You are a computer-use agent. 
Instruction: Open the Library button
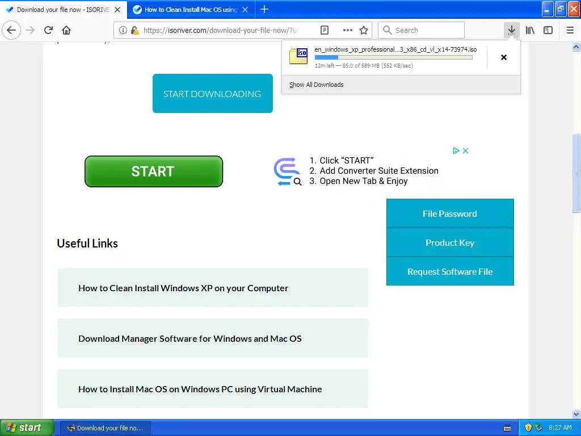point(530,30)
